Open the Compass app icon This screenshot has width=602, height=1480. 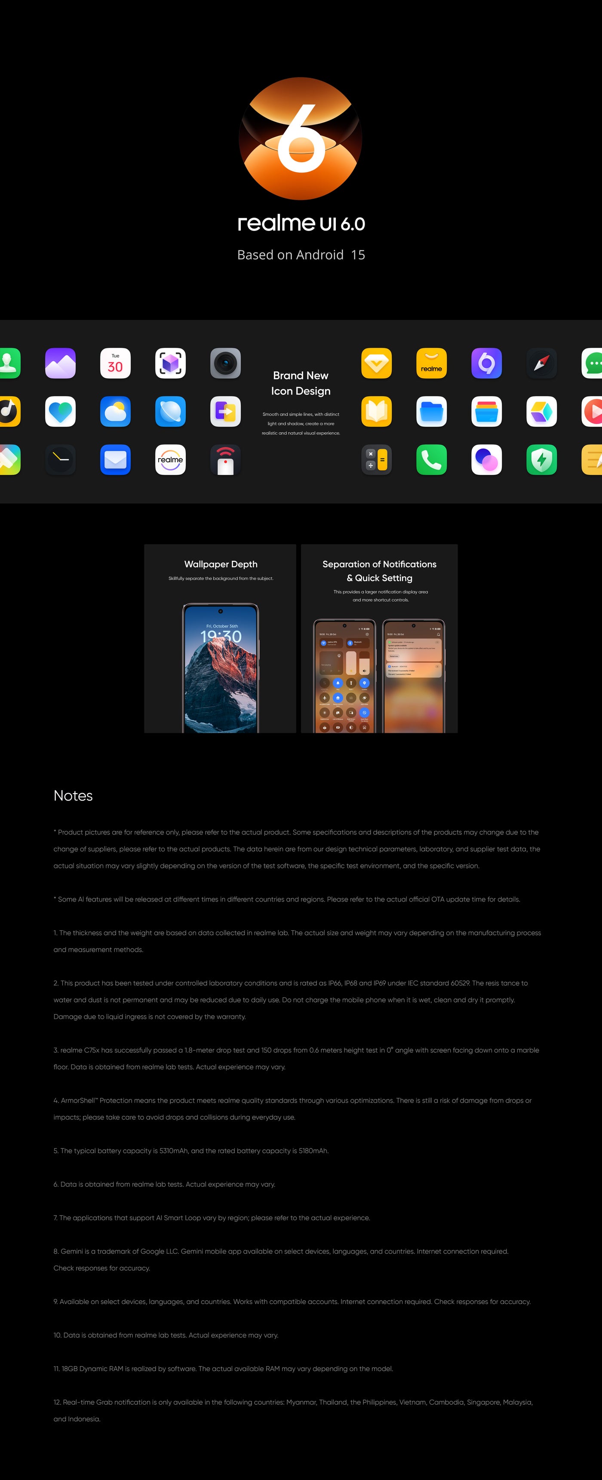pyautogui.click(x=542, y=363)
